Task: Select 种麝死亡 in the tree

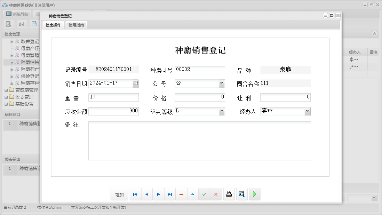Action: click(x=30, y=69)
